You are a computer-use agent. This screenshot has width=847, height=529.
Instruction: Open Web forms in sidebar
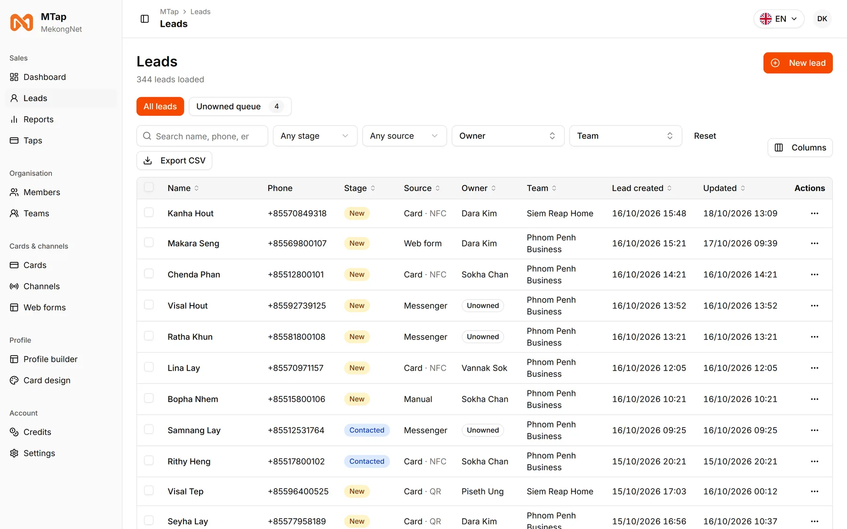point(61,308)
